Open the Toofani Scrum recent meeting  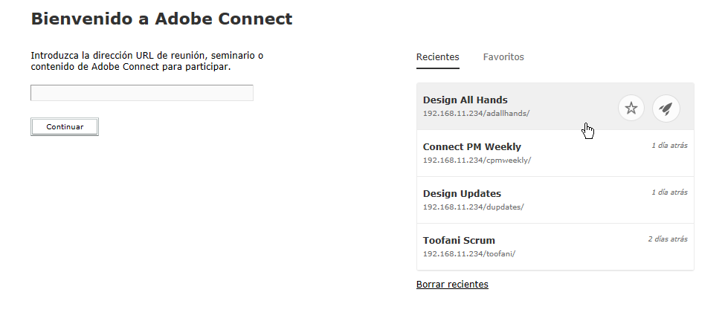(x=459, y=241)
